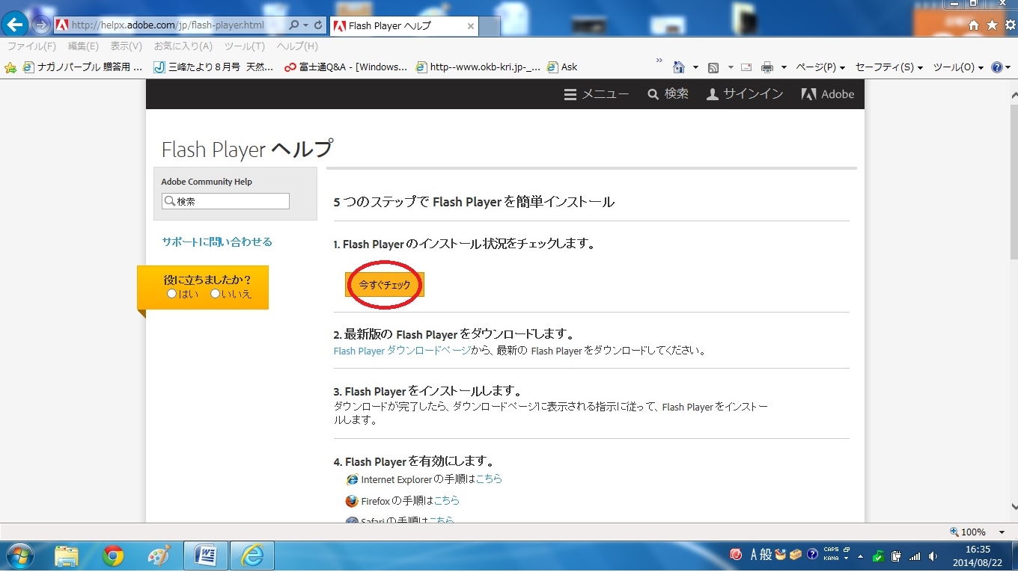The width and height of the screenshot is (1018, 572).
Task: Click the RSS feeds icon
Action: pos(713,67)
